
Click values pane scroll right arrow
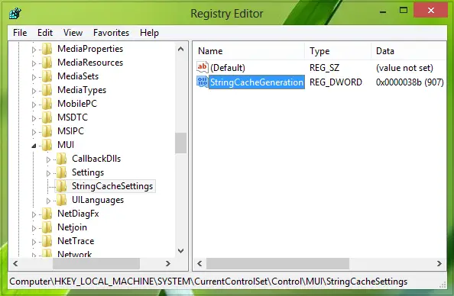coord(439,263)
